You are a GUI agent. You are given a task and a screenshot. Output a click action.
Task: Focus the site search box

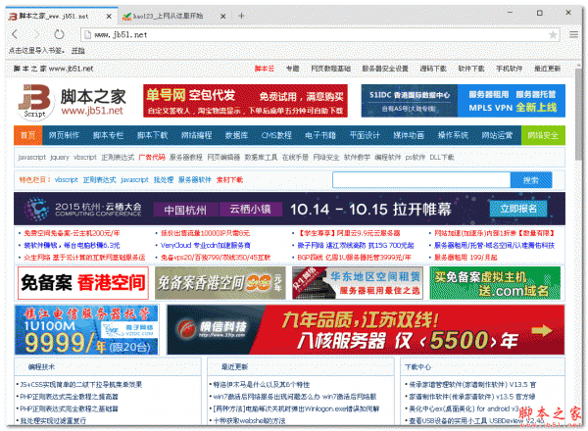tap(421, 180)
